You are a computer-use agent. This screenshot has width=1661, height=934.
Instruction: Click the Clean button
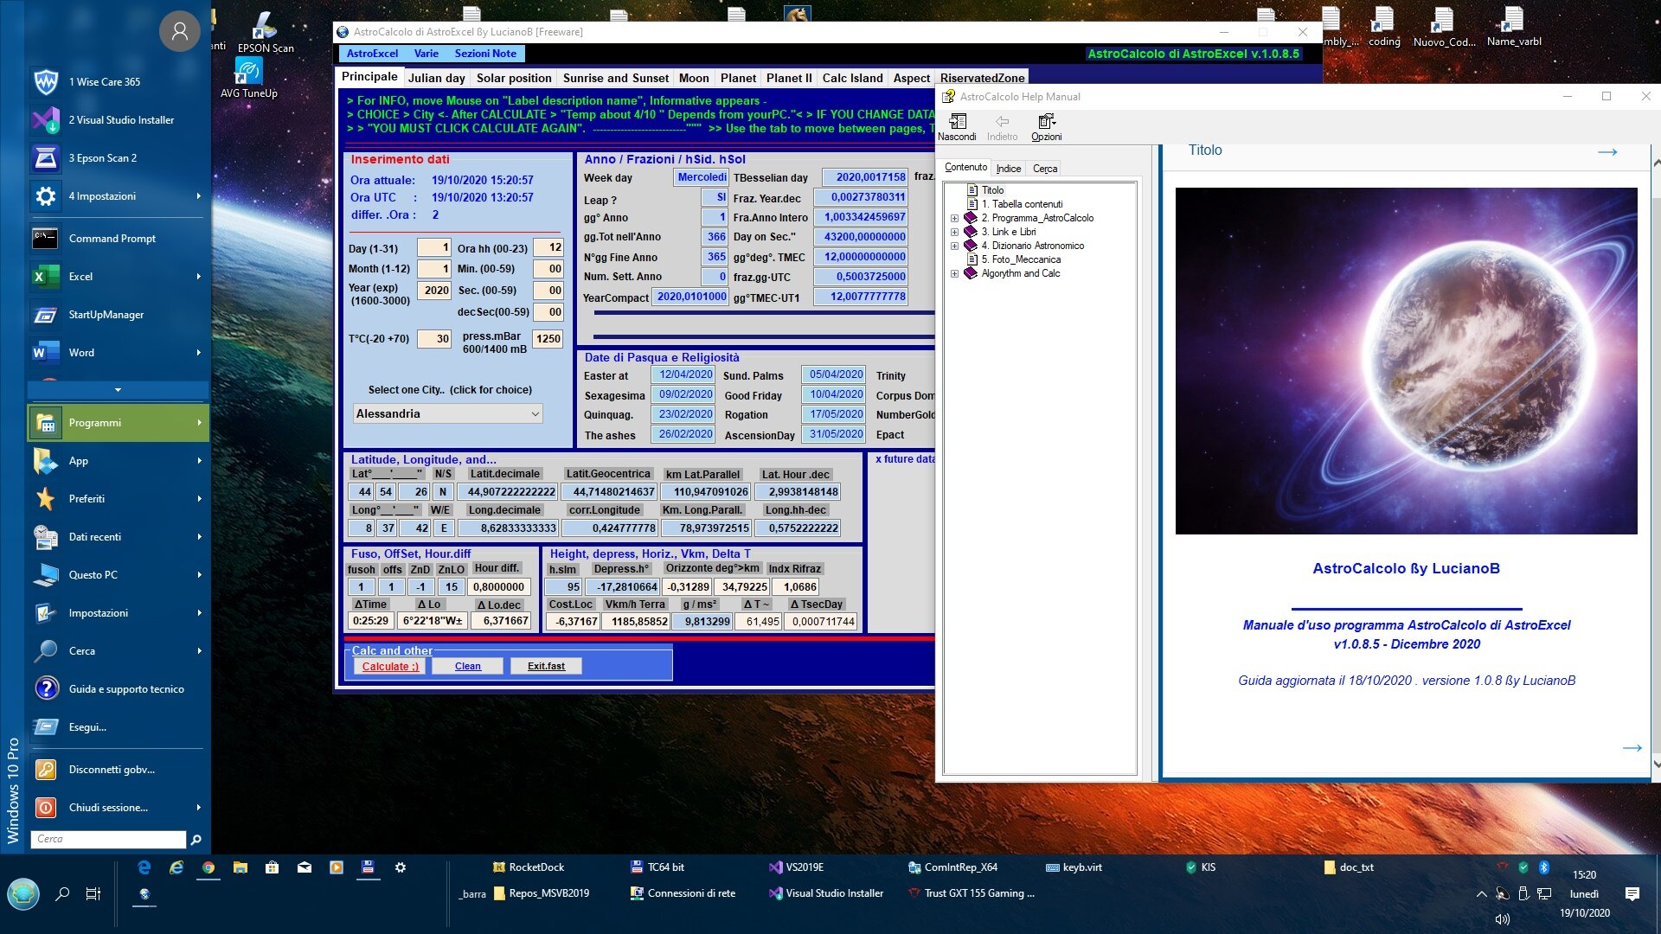pyautogui.click(x=467, y=666)
